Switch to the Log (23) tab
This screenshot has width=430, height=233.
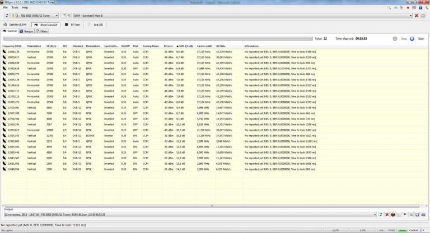pyautogui.click(x=97, y=25)
